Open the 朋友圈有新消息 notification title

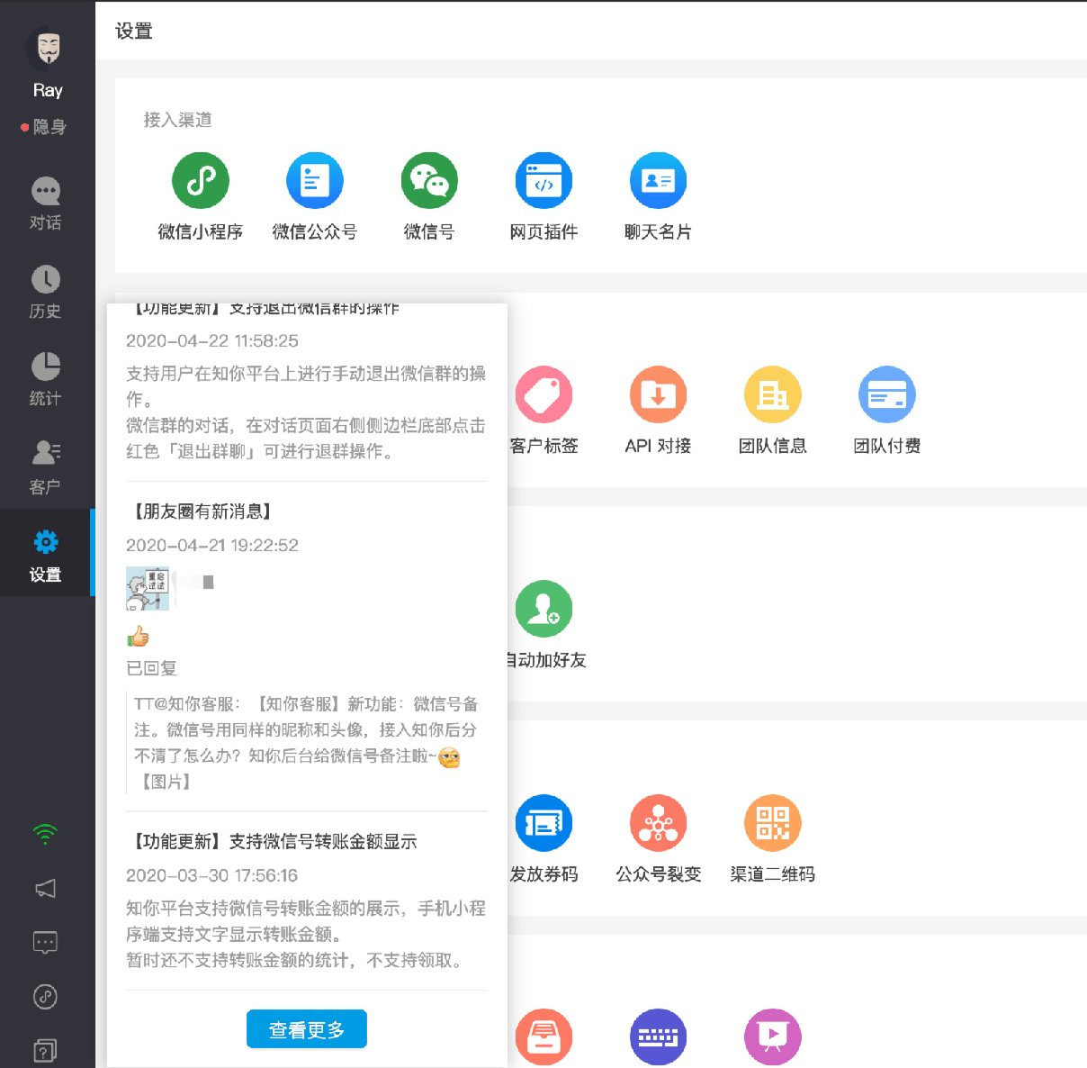pyautogui.click(x=203, y=511)
